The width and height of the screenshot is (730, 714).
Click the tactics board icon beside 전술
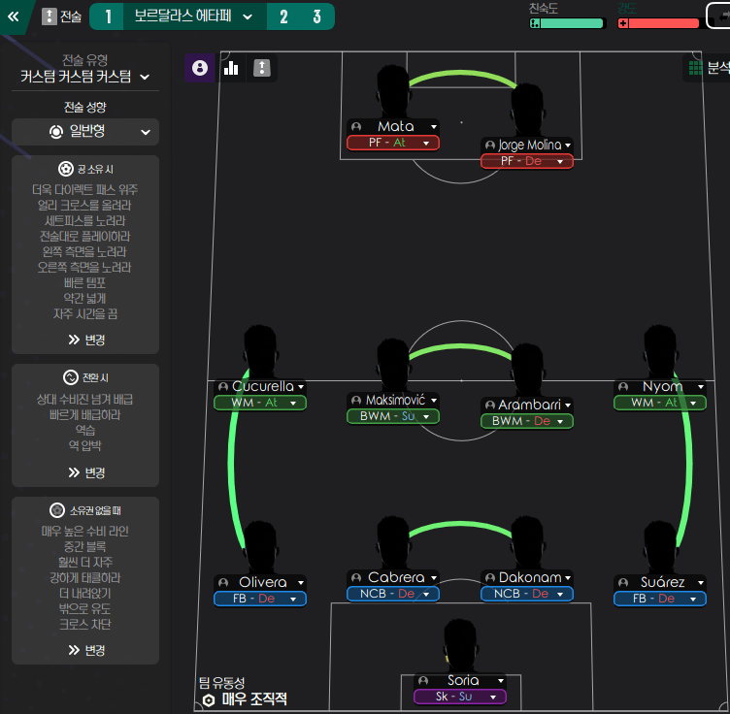coord(49,16)
